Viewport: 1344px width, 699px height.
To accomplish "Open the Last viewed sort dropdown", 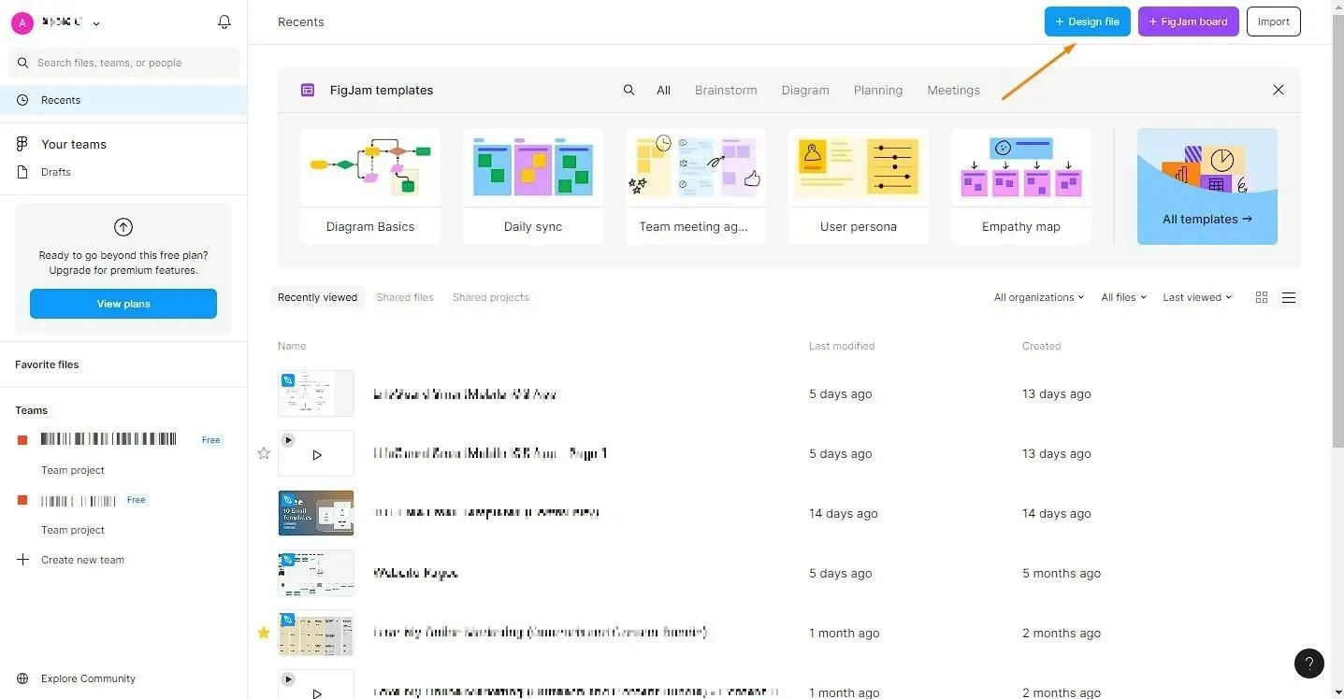I will 1197,297.
